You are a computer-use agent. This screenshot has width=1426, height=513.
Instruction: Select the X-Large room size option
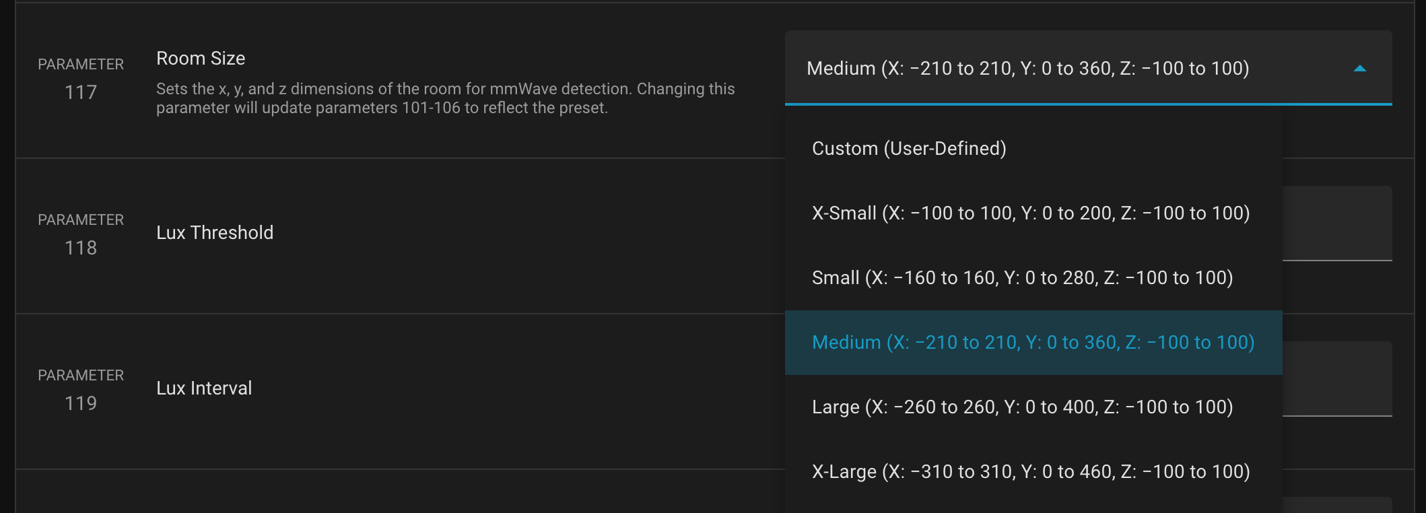1031,472
